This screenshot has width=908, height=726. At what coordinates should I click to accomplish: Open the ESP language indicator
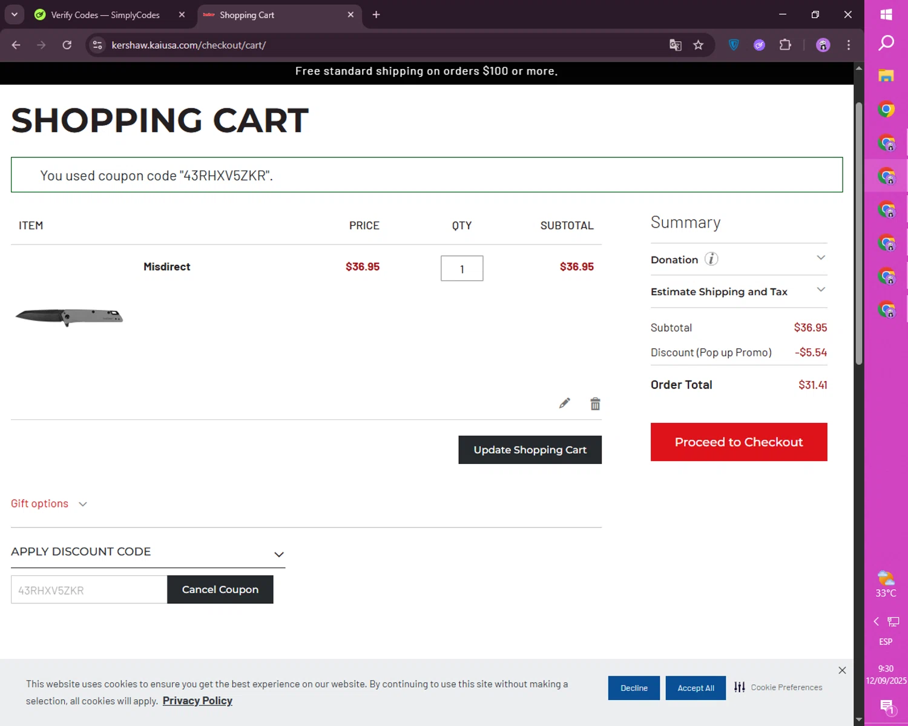[886, 641]
